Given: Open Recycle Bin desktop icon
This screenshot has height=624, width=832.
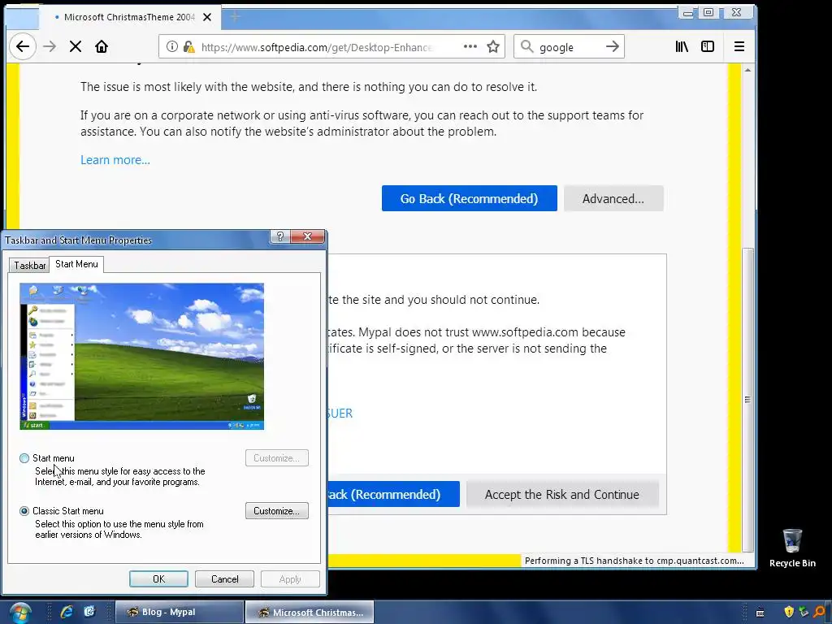Looking at the screenshot, I should tap(792, 548).
